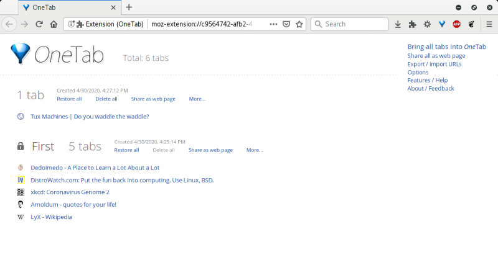
Task: Share the First group as web page
Action: click(210, 150)
